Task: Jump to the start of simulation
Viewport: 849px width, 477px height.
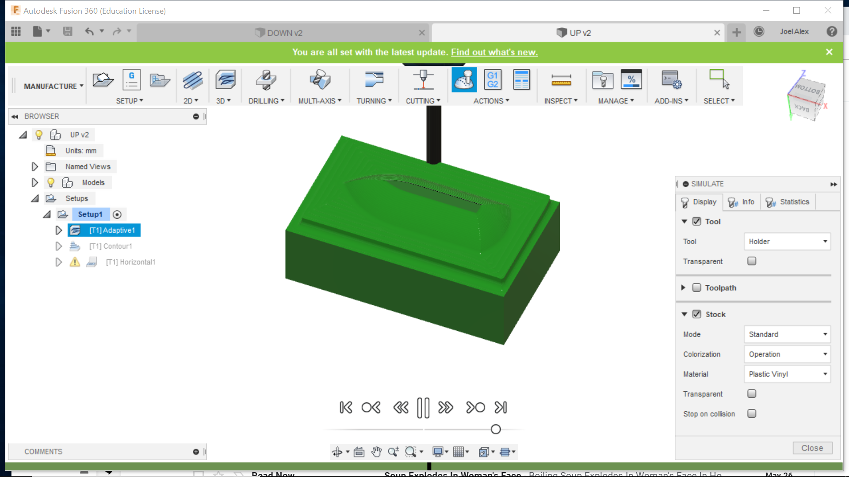Action: point(346,407)
